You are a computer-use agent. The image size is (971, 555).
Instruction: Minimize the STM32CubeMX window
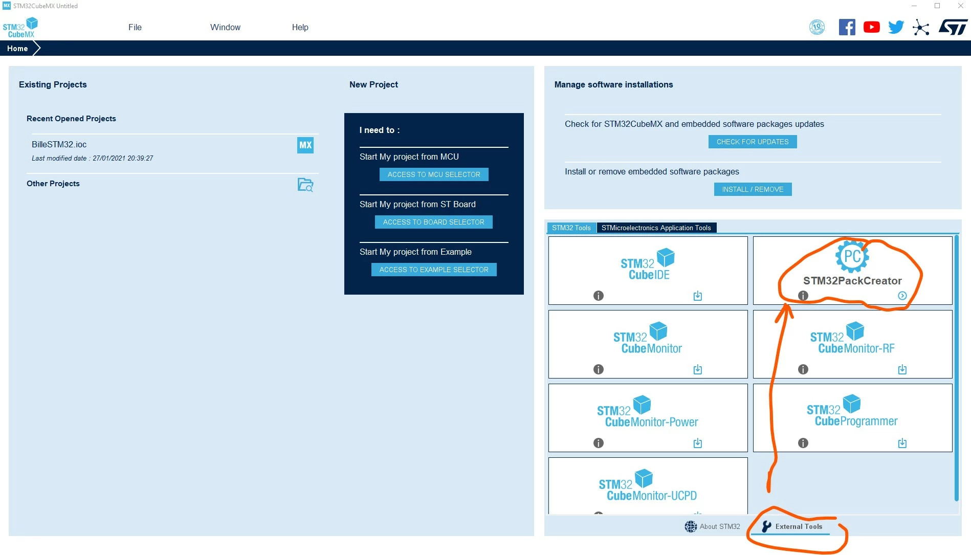914,6
